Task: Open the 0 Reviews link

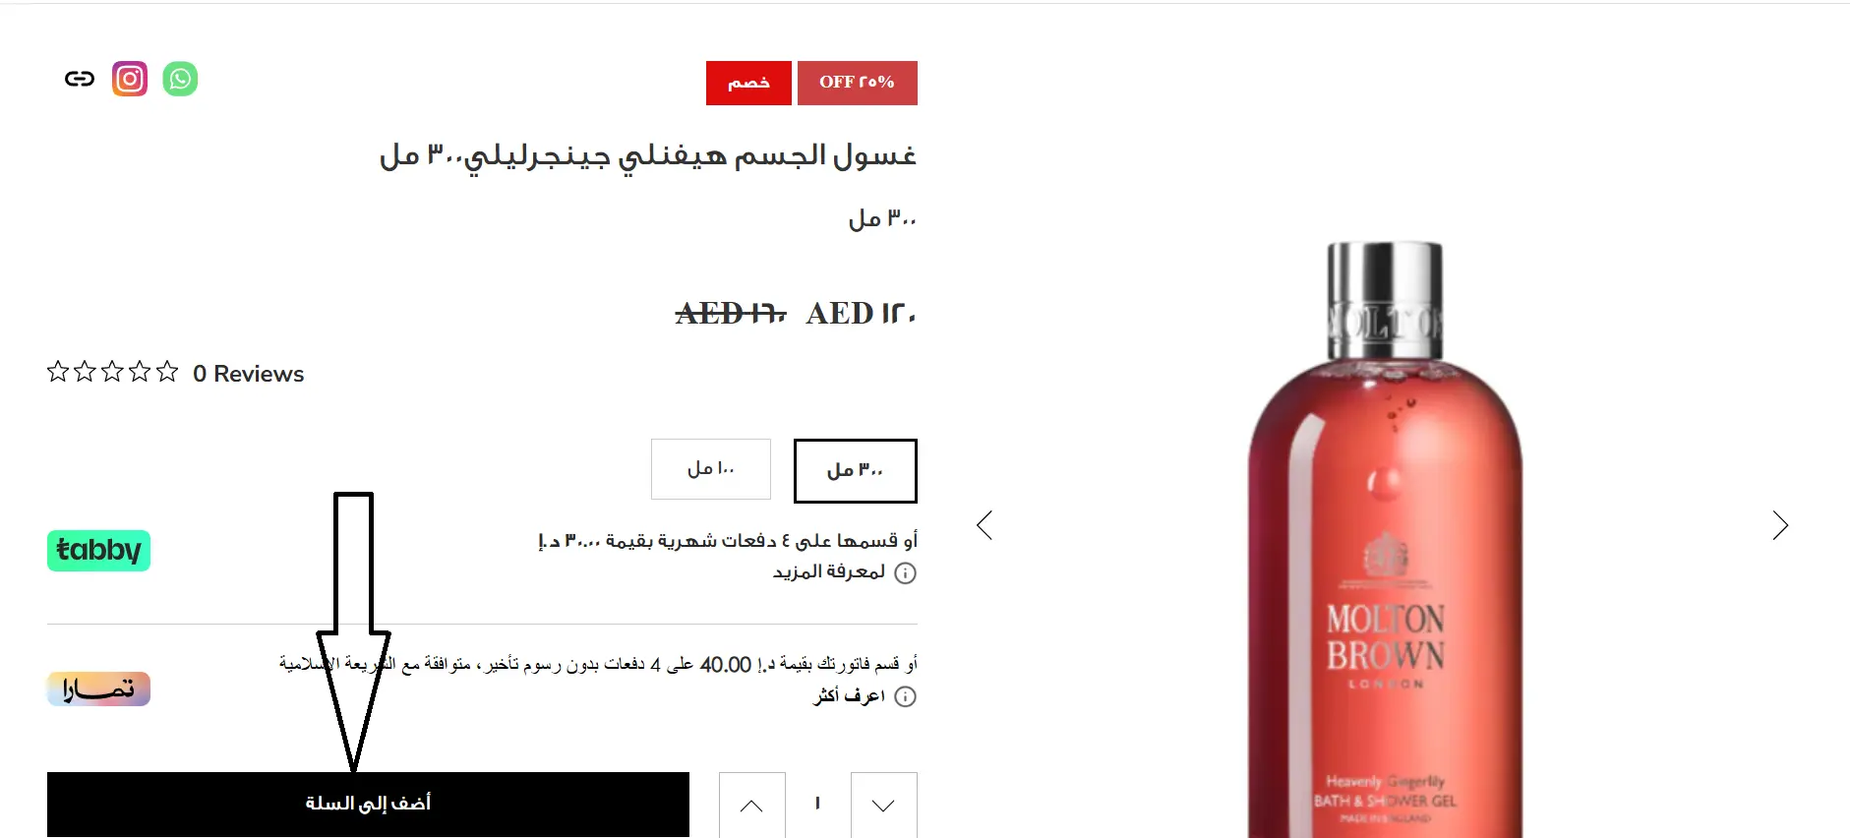Action: (248, 374)
